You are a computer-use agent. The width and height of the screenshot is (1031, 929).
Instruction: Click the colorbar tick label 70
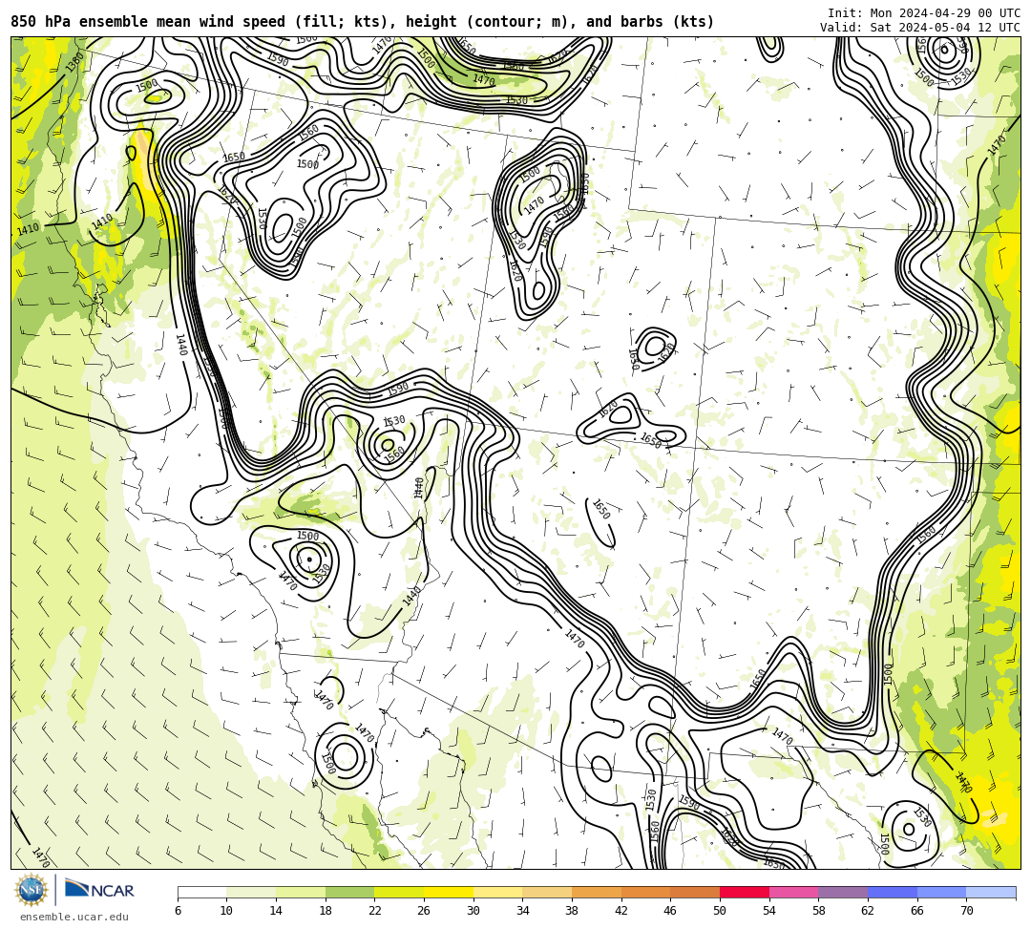966,911
